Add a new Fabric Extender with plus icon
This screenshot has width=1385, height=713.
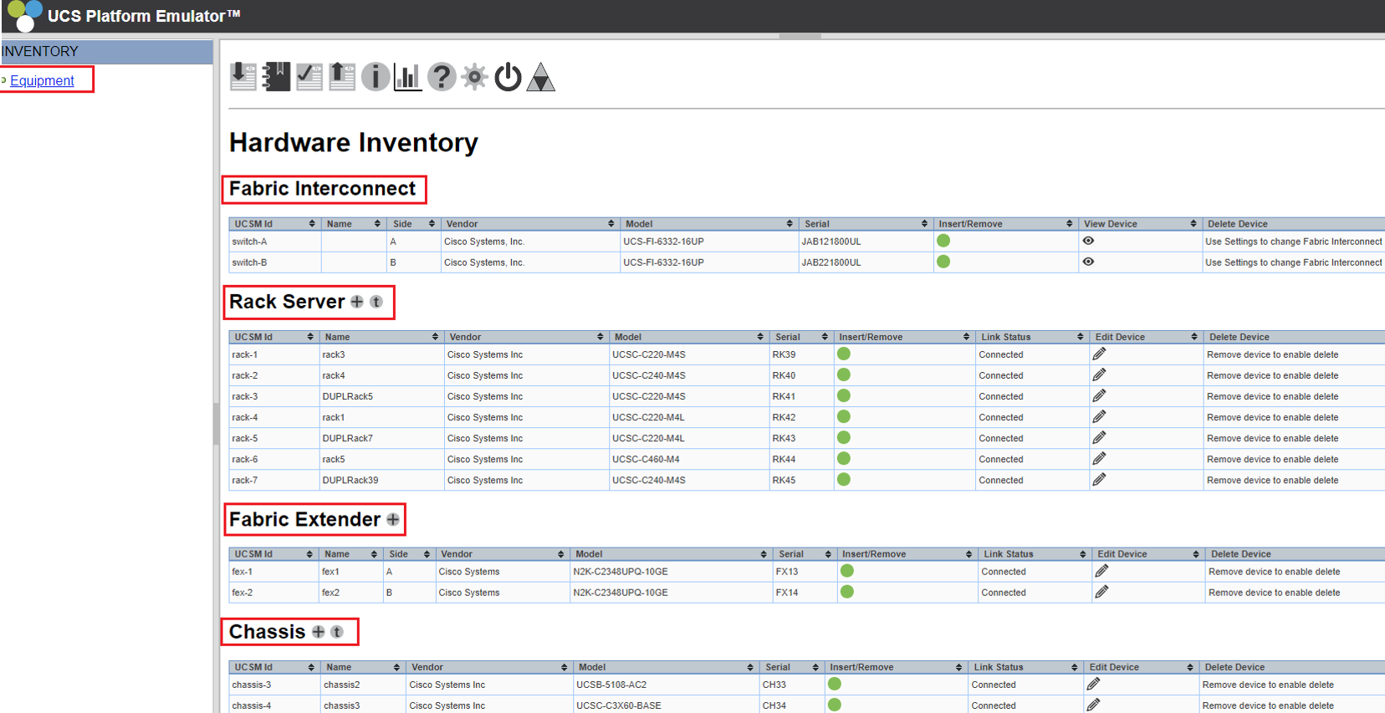pos(393,519)
